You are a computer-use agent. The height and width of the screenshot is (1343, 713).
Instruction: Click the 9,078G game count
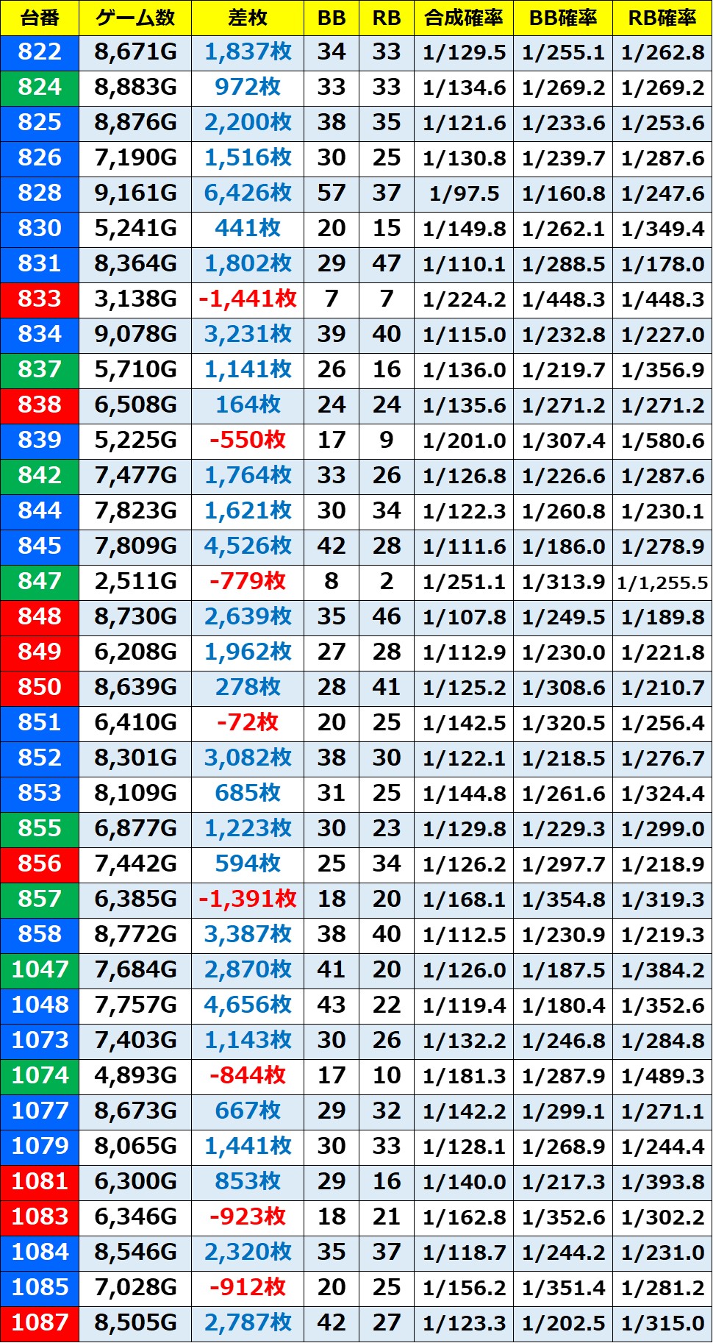[135, 335]
